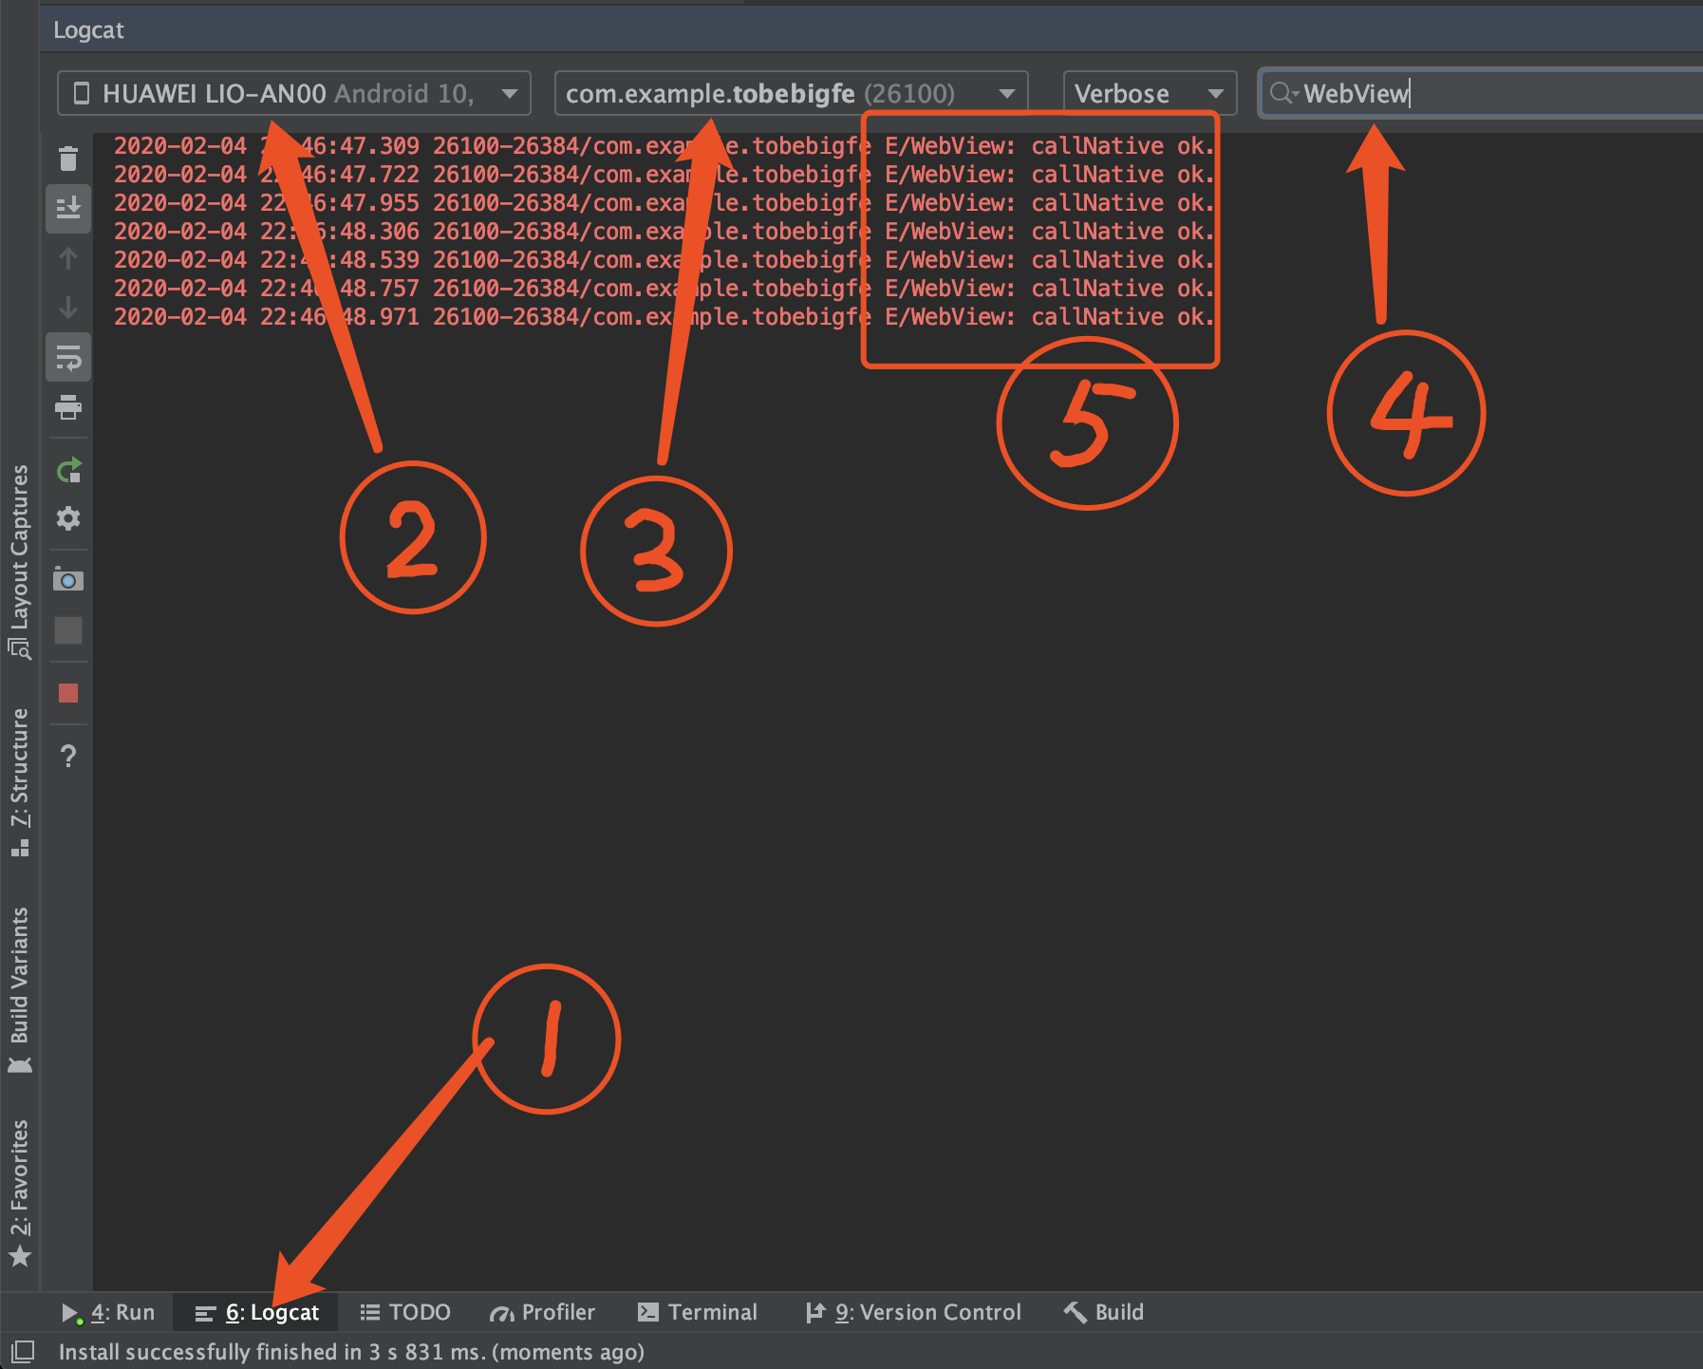The image size is (1703, 1369).
Task: Open the Build Variants side panel
Action: point(19,989)
